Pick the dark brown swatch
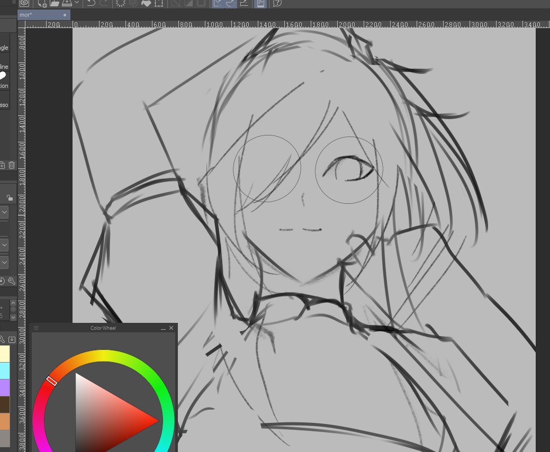 [x=5, y=404]
